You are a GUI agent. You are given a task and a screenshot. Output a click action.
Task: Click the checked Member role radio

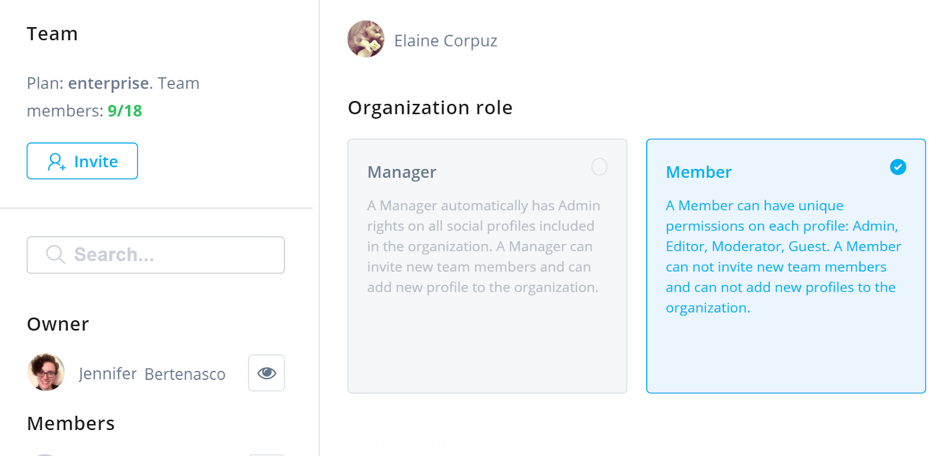click(898, 167)
